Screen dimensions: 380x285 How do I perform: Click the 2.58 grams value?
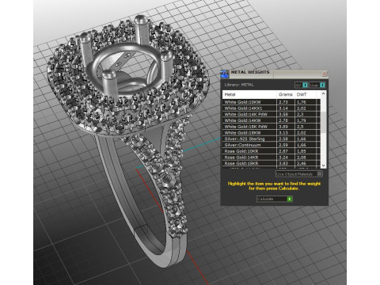[x=283, y=139]
